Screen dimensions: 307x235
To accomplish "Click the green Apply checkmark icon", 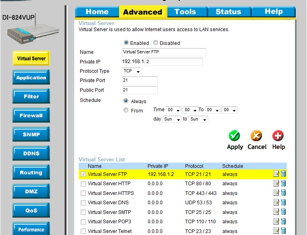I will tap(234, 136).
